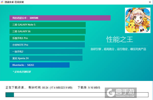153x100 pixels.
Task: Click the 一加手机2 bar
Action: coord(46,51)
